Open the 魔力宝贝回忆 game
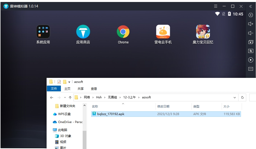This screenshot has width=256, height=149. tap(203, 31)
